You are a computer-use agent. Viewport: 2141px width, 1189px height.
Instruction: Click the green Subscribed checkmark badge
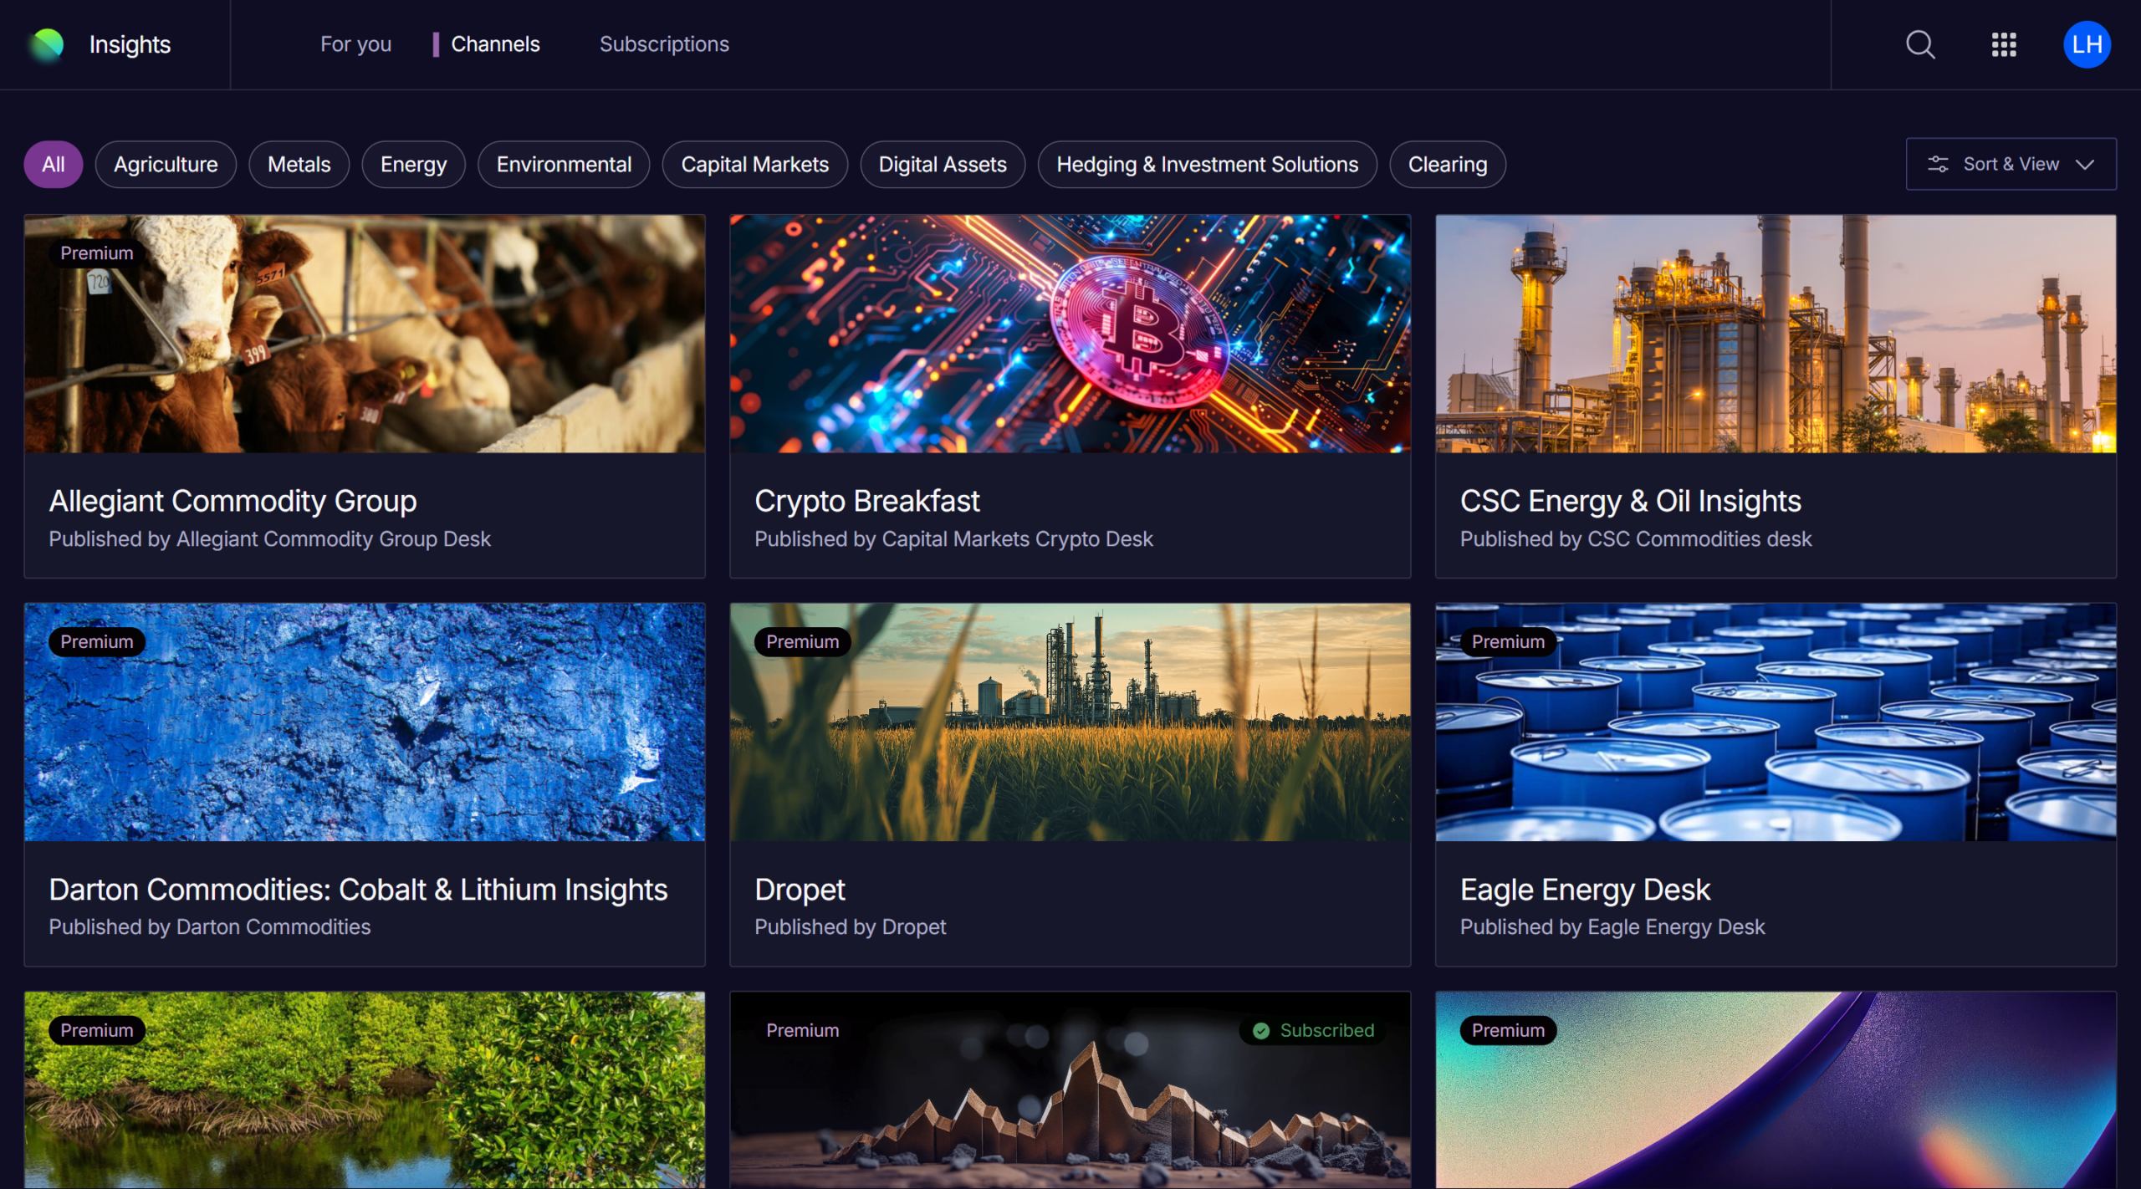tap(1311, 1030)
